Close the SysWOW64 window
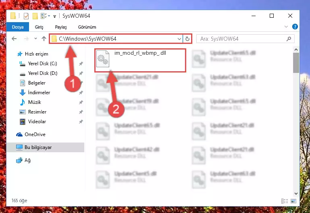This screenshot has width=310, height=213. tap(290, 16)
